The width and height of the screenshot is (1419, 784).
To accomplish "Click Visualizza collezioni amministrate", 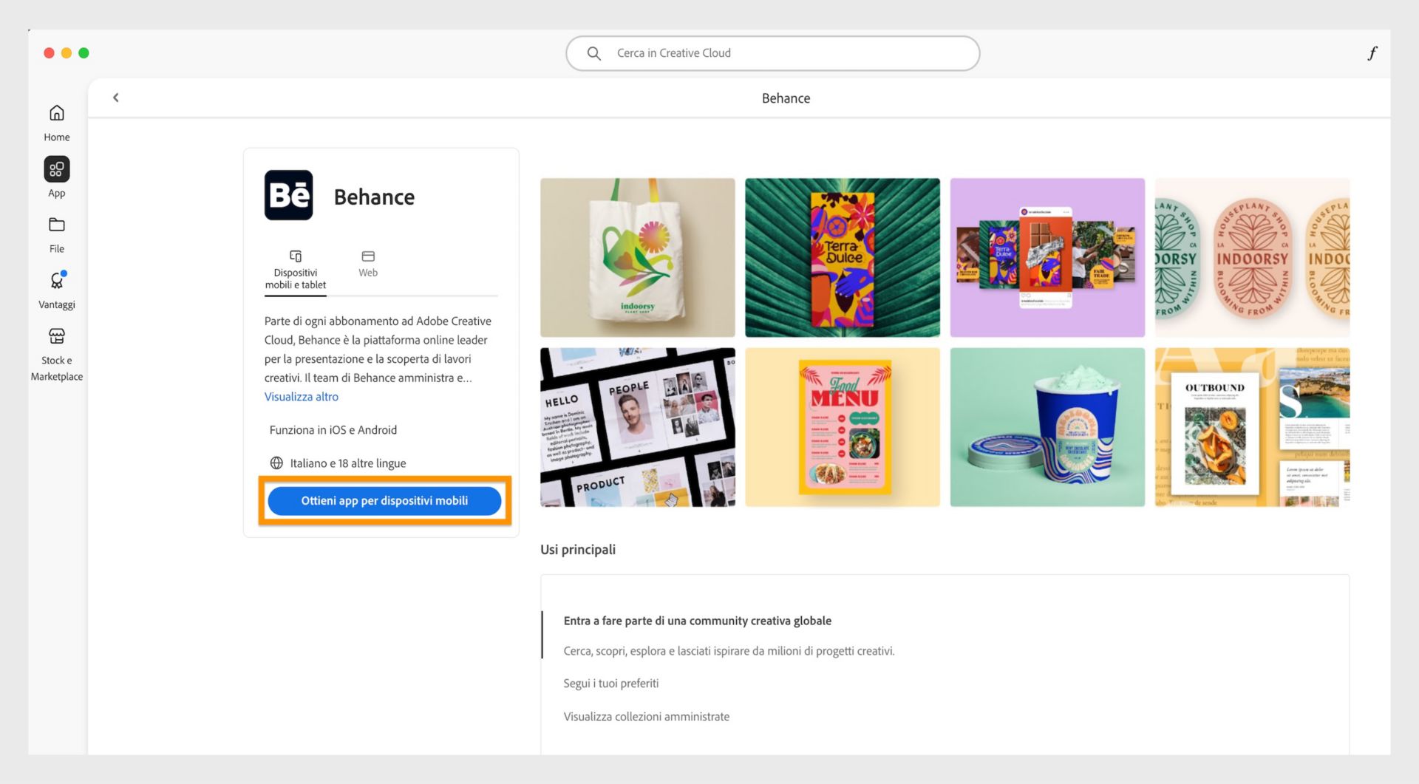I will 646,716.
